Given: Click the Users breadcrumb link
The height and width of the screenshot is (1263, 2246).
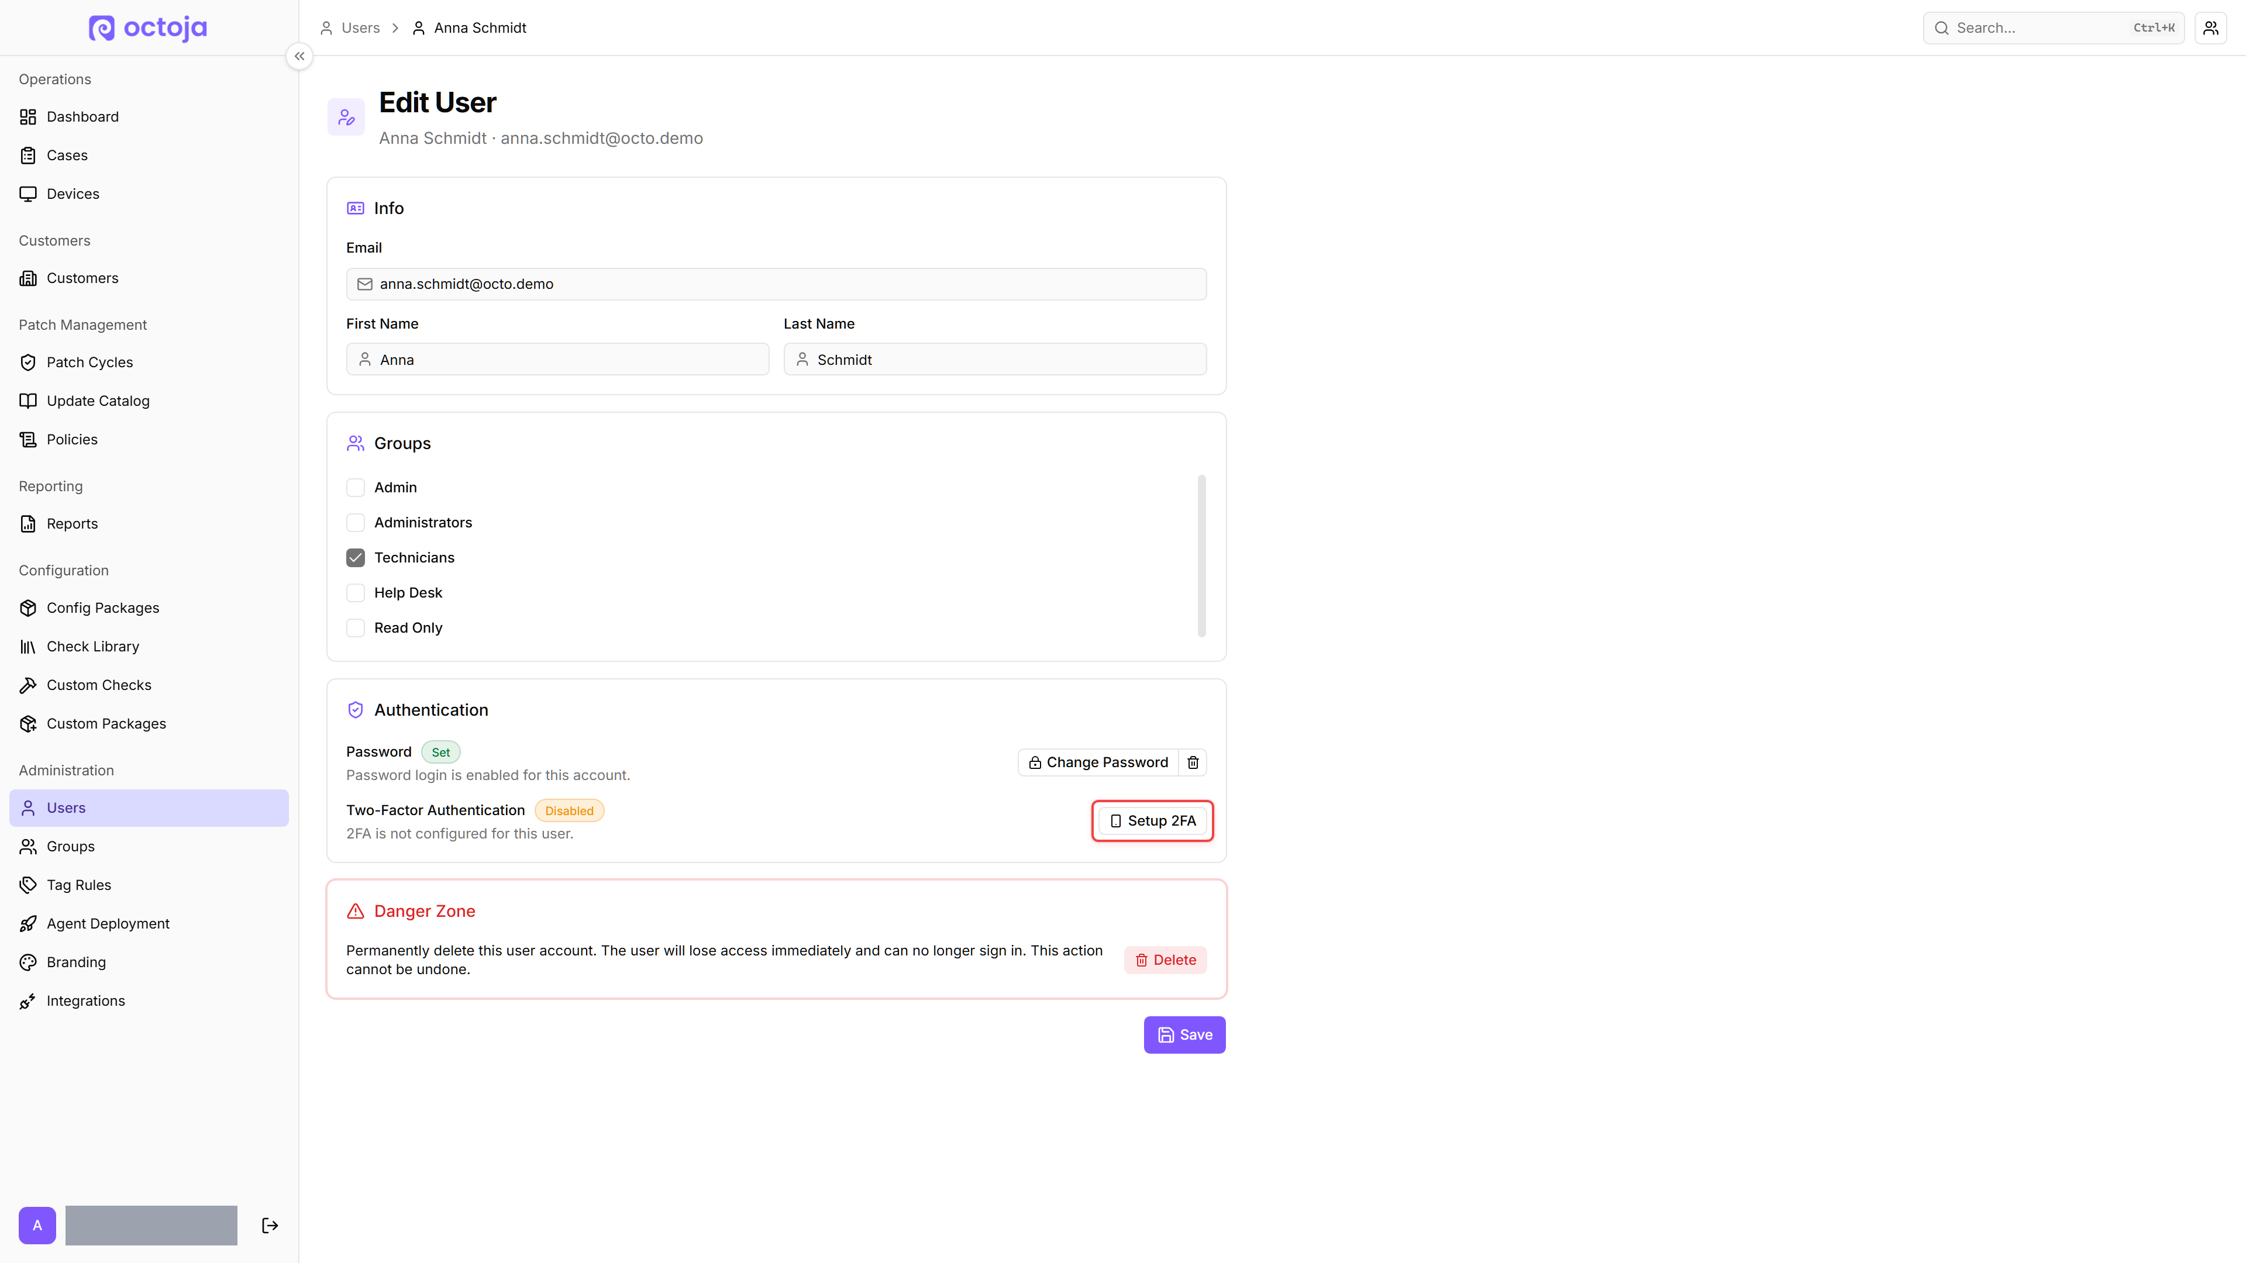Looking at the screenshot, I should 350,28.
